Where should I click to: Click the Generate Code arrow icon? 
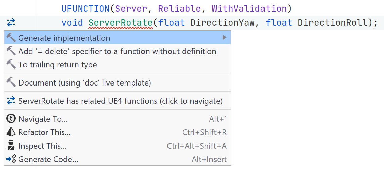pyautogui.click(x=11, y=159)
